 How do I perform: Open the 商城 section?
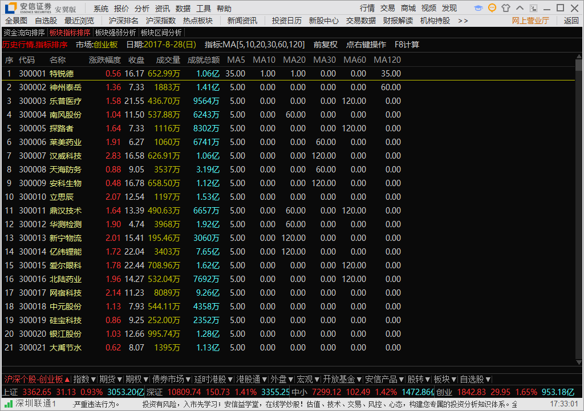pyautogui.click(x=408, y=8)
